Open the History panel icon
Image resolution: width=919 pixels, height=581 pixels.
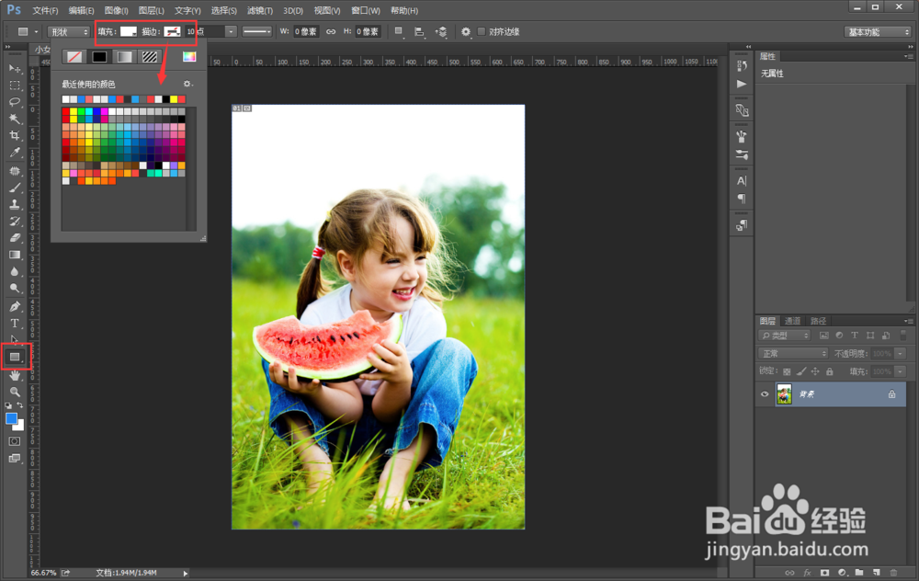pos(742,65)
